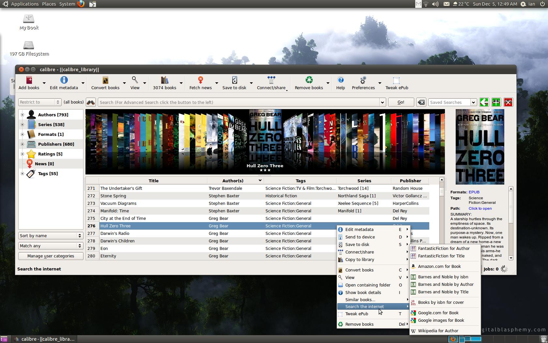Open the Applications menu in top panel

25,4
